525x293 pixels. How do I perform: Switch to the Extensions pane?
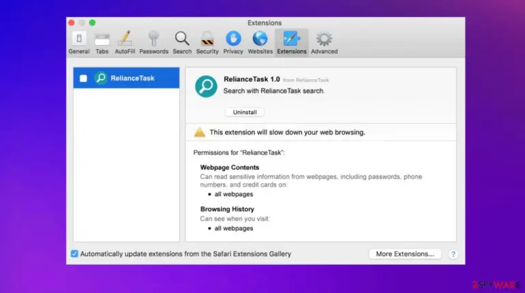coord(292,42)
